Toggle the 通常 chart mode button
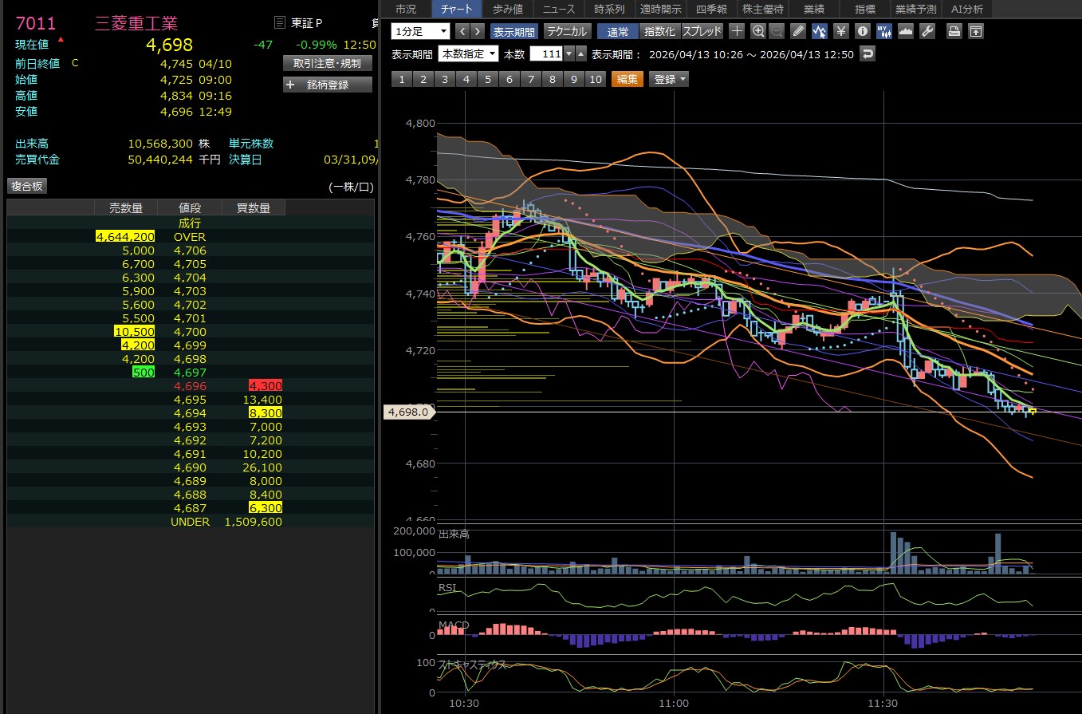This screenshot has height=714, width=1082. (617, 31)
